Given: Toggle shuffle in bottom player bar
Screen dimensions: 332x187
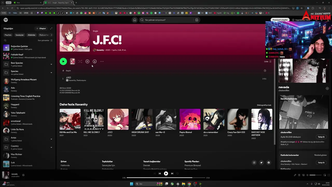Looking at the screenshot, I should point(154,173).
